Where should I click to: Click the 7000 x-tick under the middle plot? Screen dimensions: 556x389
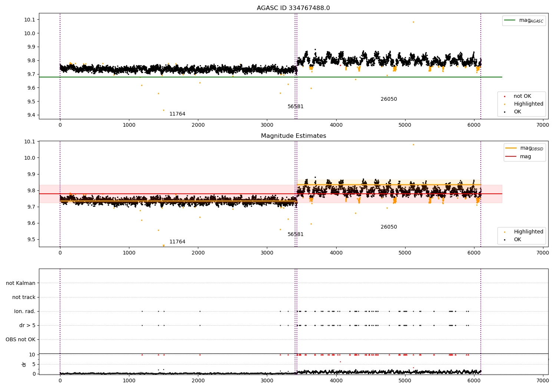click(543, 253)
